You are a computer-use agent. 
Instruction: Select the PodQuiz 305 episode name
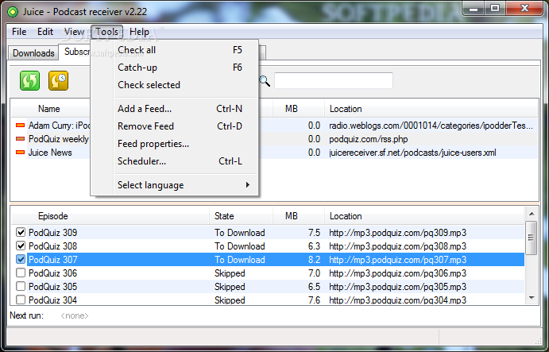[53, 287]
